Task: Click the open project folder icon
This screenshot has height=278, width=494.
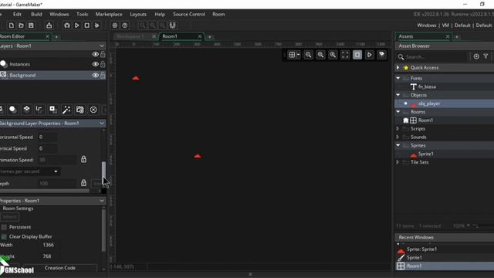Action: [x=21, y=25]
